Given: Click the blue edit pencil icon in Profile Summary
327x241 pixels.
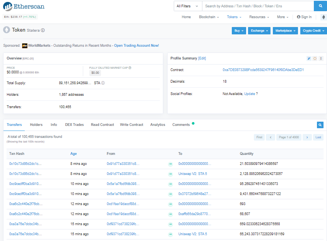Looking at the screenshot, I should click(x=309, y=58).
